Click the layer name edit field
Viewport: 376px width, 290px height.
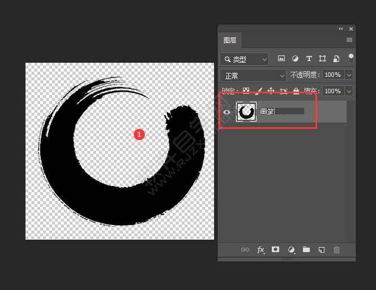pos(282,111)
